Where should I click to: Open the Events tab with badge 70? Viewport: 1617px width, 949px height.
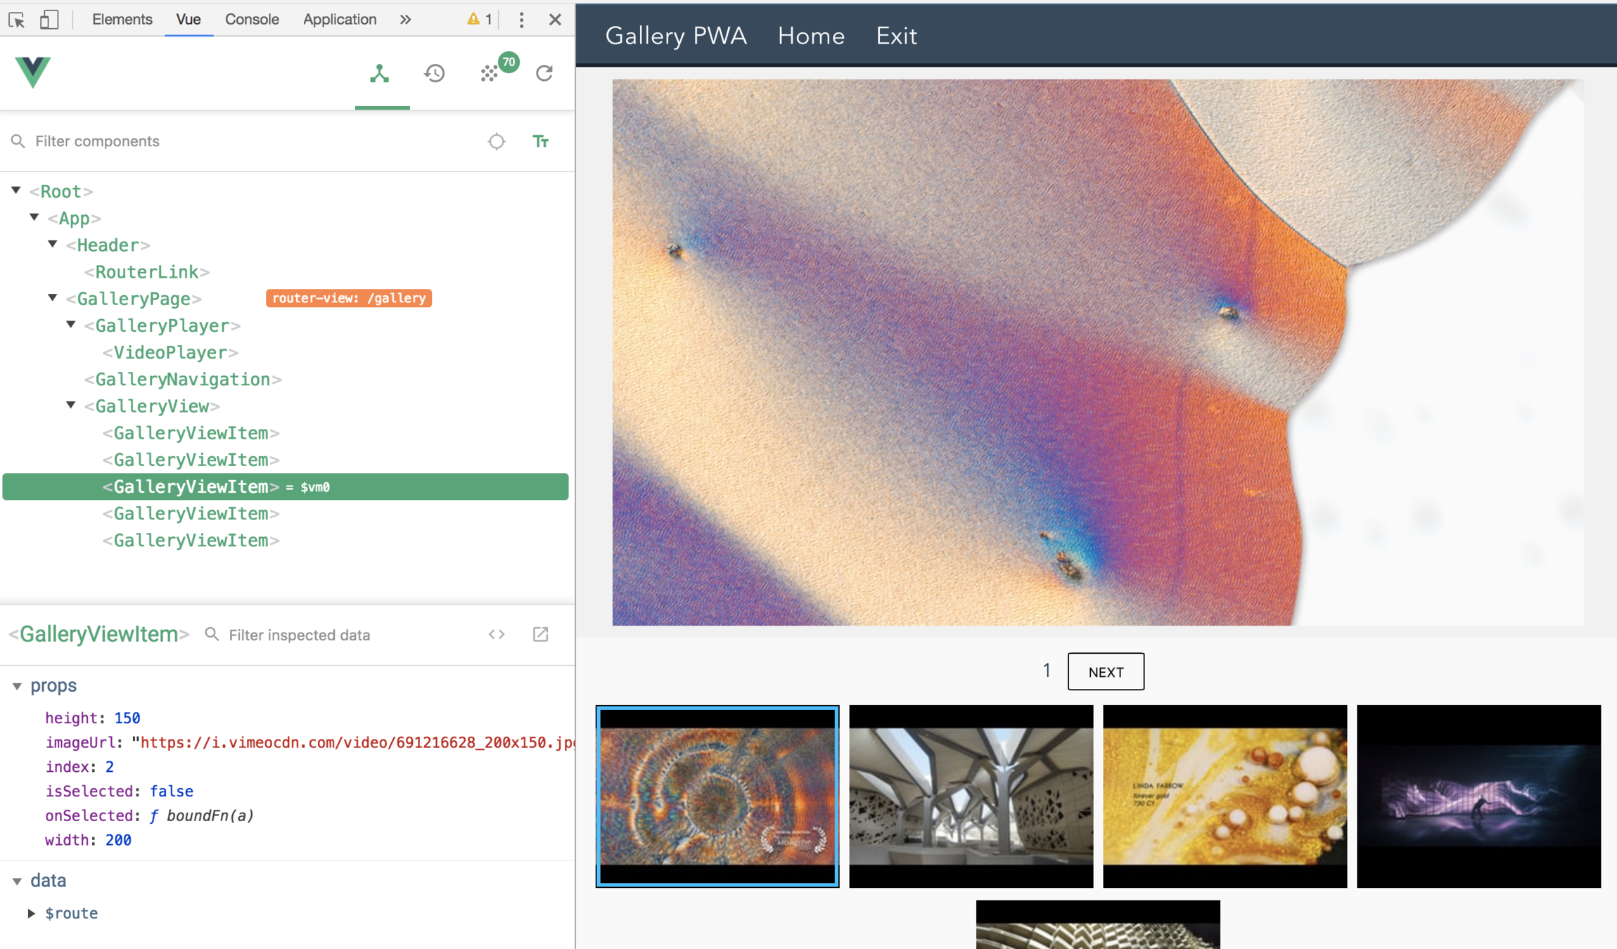coord(490,74)
